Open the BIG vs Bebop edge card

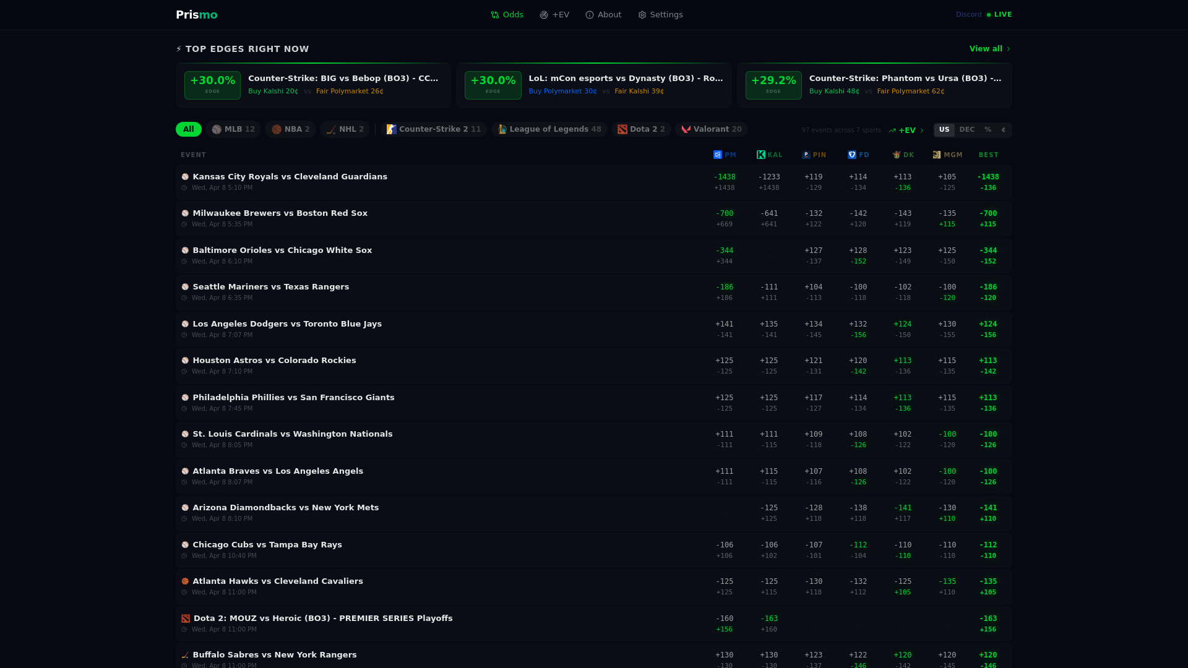[313, 85]
